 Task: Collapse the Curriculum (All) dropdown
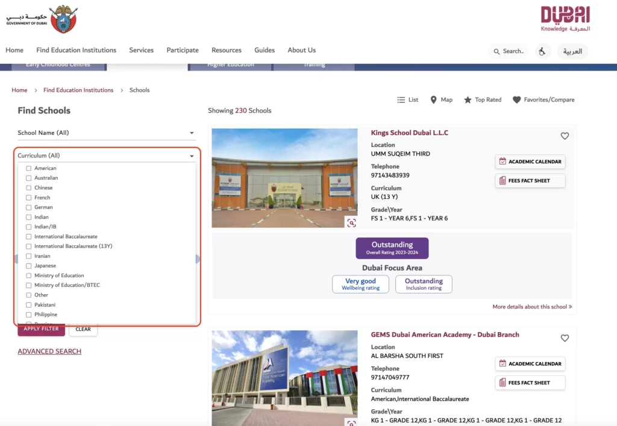click(x=106, y=156)
